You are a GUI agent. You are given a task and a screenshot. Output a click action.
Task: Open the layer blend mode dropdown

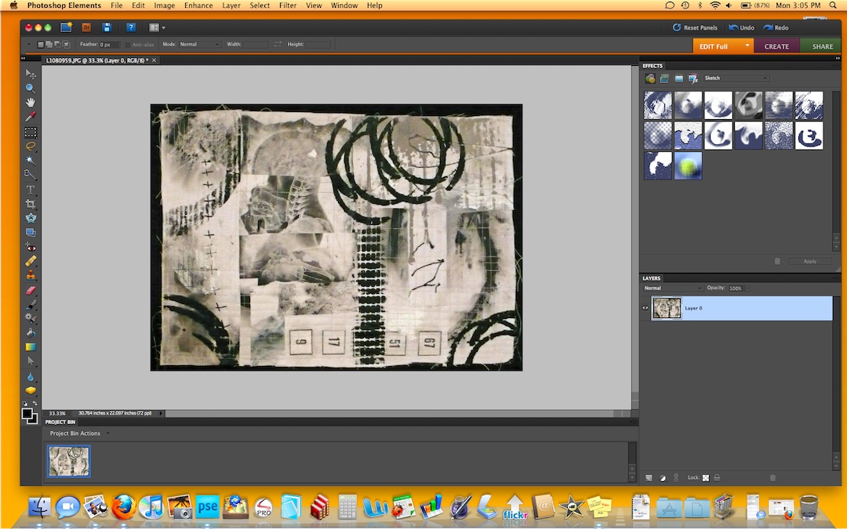tap(673, 288)
